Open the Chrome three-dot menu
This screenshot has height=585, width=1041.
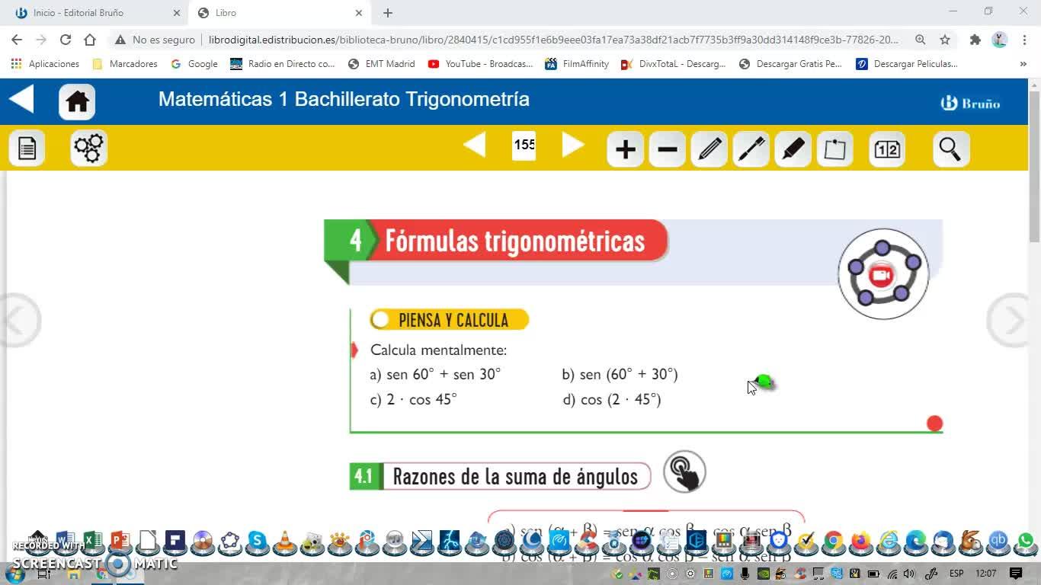[x=1023, y=40]
